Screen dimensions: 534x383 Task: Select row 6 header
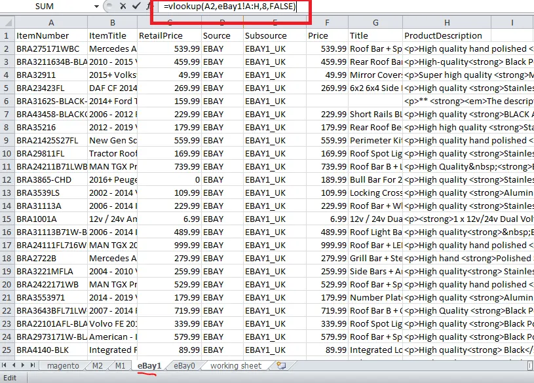[7, 101]
